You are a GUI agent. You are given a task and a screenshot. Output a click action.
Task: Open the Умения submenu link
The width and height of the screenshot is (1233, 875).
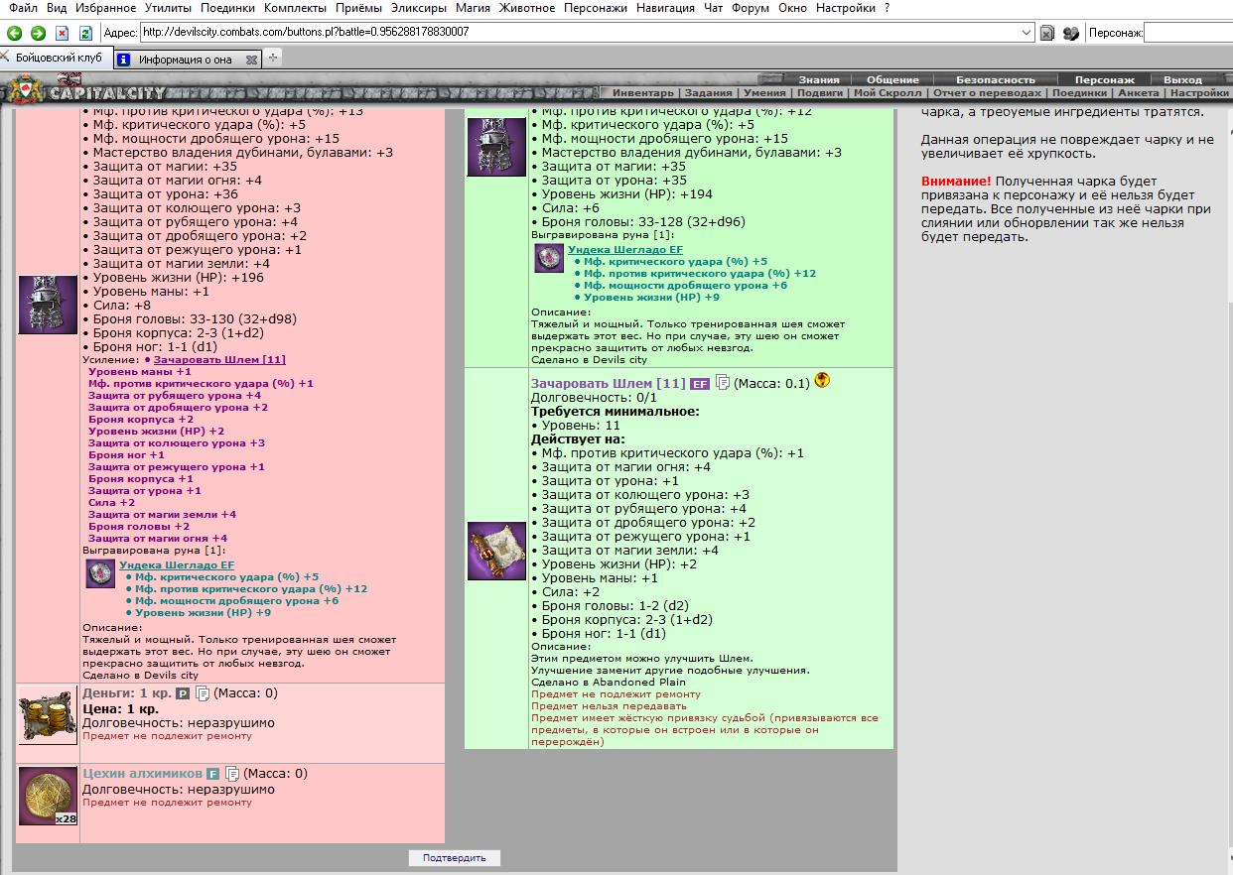(764, 92)
